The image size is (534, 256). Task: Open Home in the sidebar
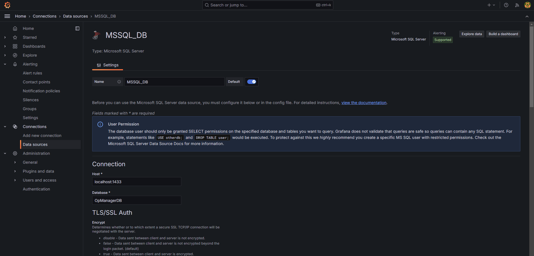[28, 28]
